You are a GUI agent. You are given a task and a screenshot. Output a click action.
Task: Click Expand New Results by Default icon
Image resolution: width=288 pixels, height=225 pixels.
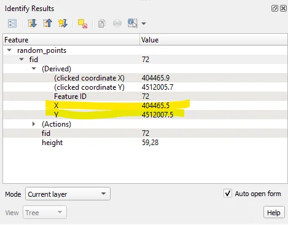click(63, 23)
